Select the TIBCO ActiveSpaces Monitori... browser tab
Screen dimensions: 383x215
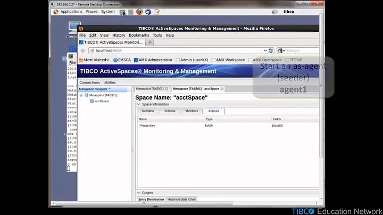111,42
